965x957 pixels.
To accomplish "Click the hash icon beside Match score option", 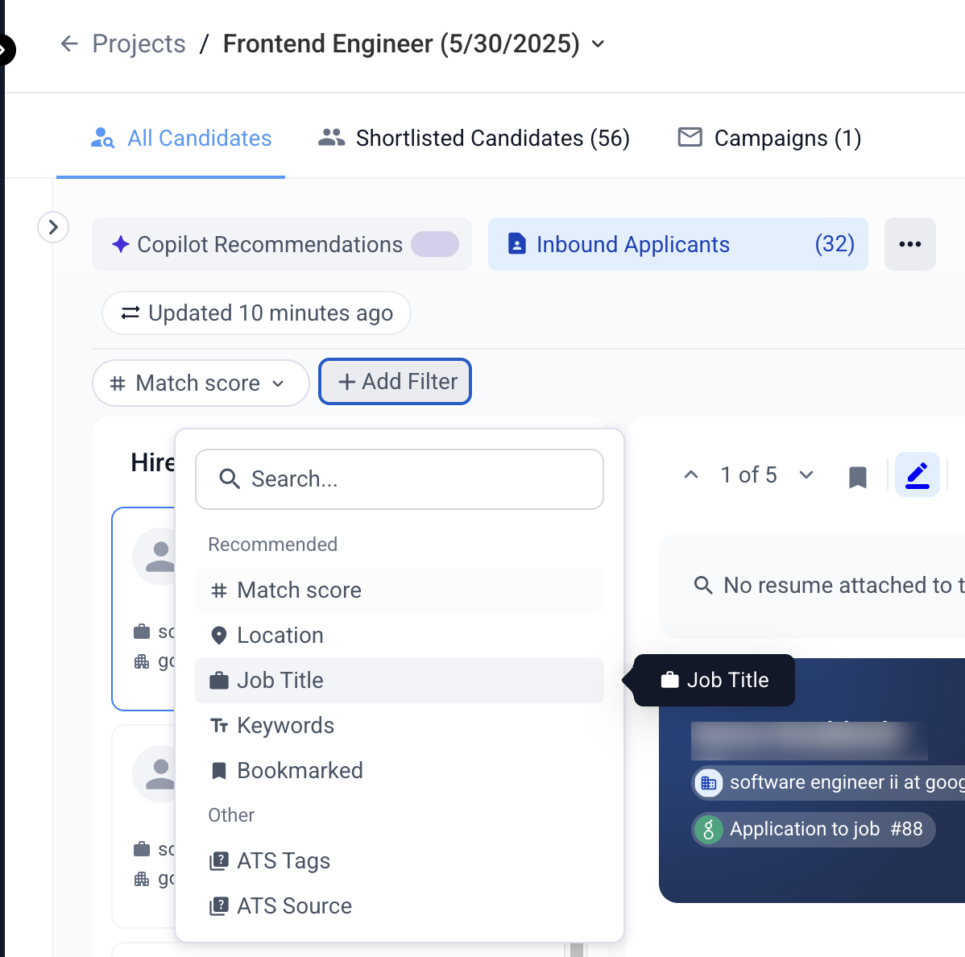I will pos(218,590).
